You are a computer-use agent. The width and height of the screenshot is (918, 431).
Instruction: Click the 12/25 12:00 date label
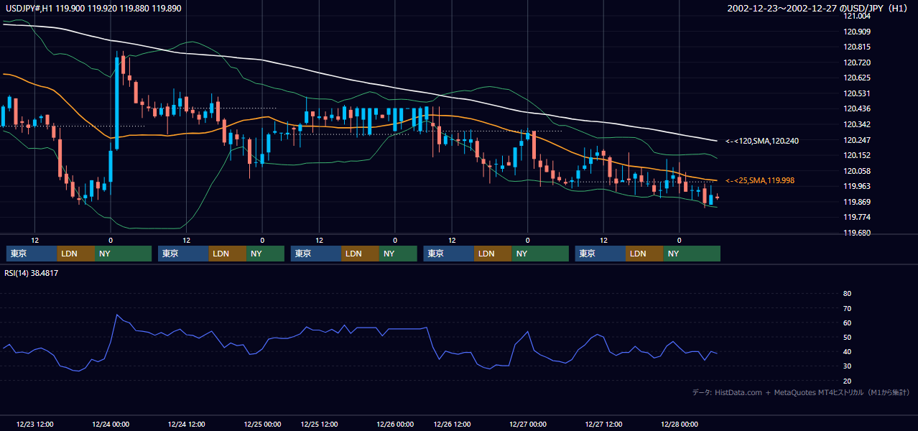(x=320, y=424)
